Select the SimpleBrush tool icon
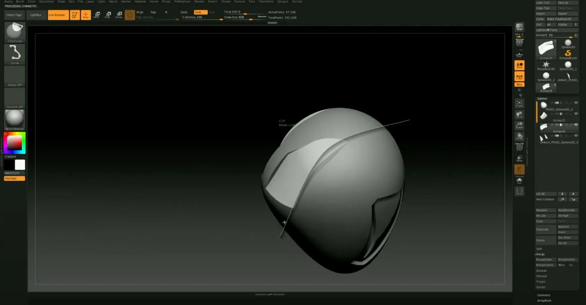Image resolution: width=586 pixels, height=305 pixels. (568, 54)
